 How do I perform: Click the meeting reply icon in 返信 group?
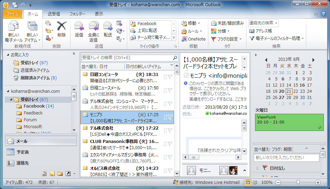pos(119,23)
